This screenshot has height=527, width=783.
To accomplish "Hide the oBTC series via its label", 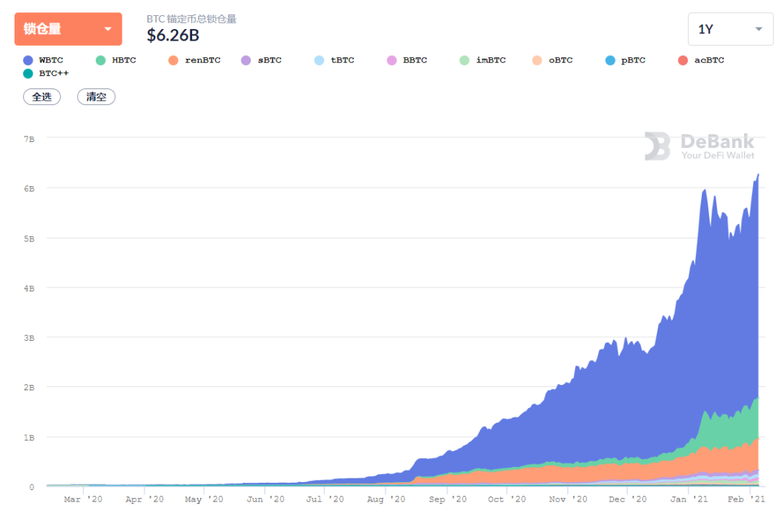I will tap(560, 60).
